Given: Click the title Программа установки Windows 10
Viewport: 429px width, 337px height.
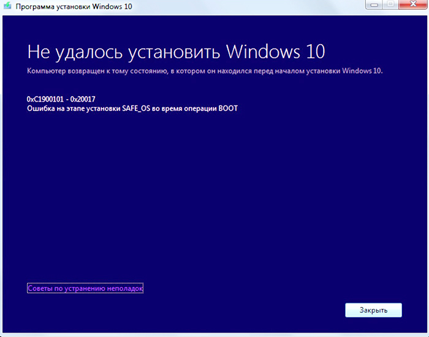Looking at the screenshot, I should click(74, 6).
